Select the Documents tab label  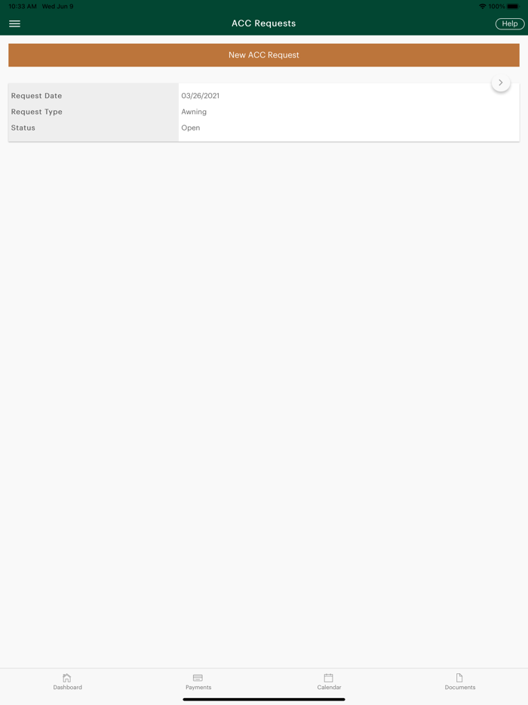point(459,688)
